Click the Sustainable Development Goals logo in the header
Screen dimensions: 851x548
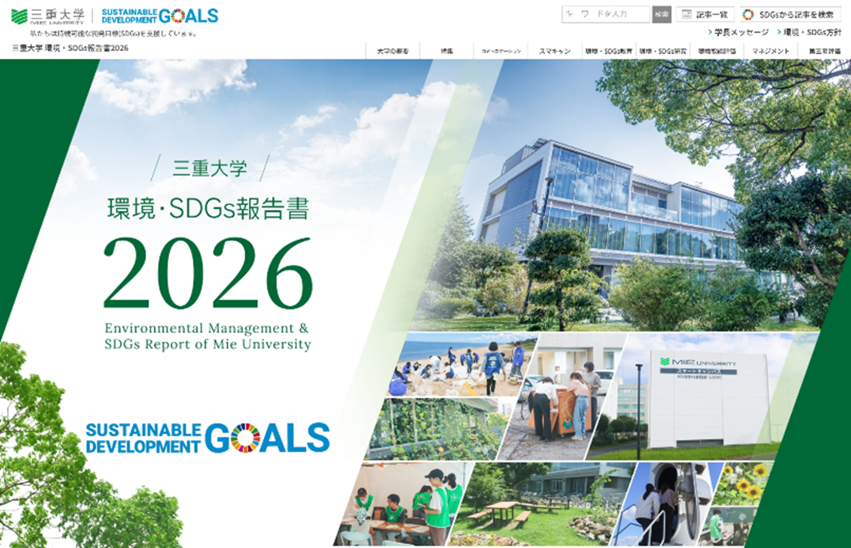point(160,16)
